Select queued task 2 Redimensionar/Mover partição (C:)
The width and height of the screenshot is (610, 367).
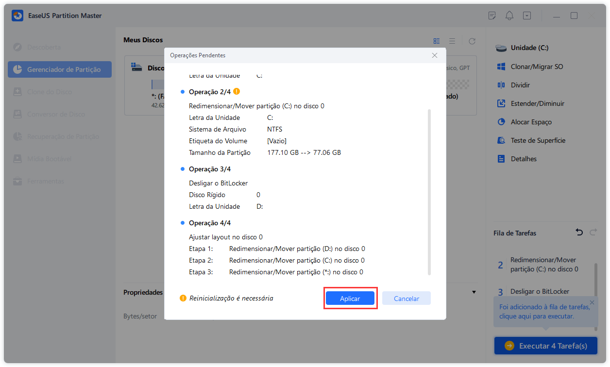point(544,265)
